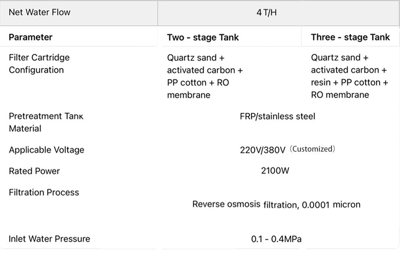Select the 2100W power value
Image resolution: width=400 pixels, height=270 pixels.
click(x=275, y=171)
